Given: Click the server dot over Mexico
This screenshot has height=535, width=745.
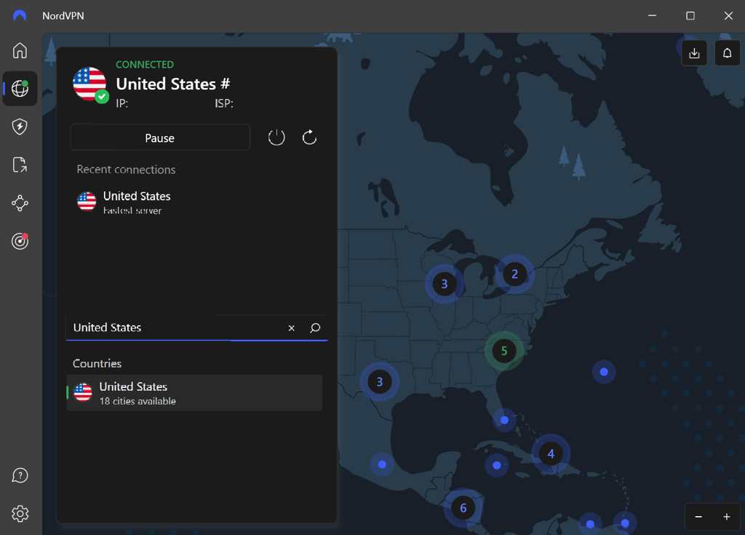Looking at the screenshot, I should tap(382, 464).
